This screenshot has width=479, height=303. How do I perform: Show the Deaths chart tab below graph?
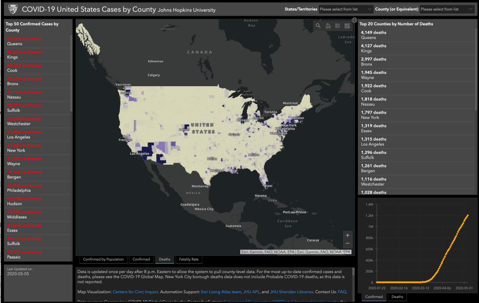point(397,297)
